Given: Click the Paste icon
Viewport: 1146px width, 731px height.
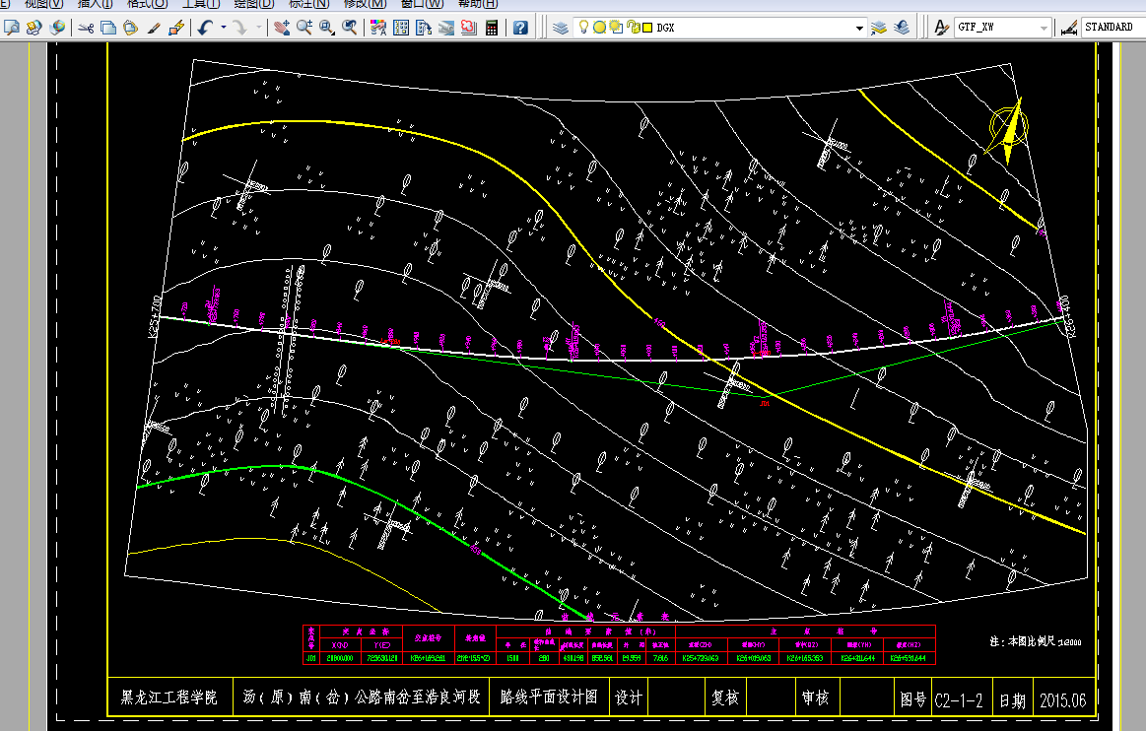Looking at the screenshot, I should click(131, 28).
